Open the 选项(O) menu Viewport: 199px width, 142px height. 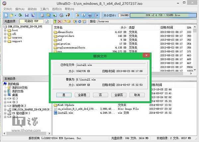pos(57,9)
